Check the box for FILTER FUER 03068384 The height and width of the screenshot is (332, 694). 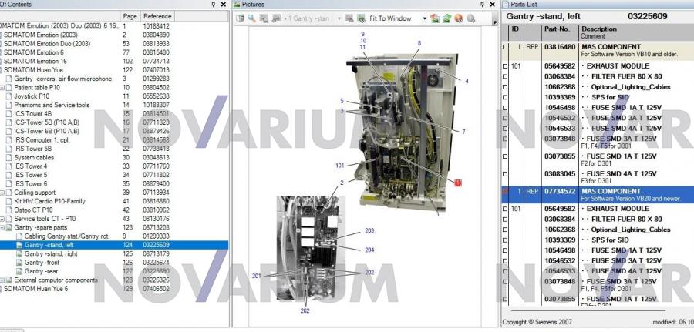tap(507, 77)
